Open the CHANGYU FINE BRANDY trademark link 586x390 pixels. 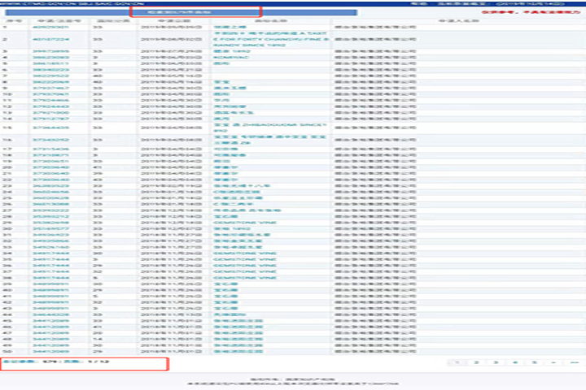[269, 39]
